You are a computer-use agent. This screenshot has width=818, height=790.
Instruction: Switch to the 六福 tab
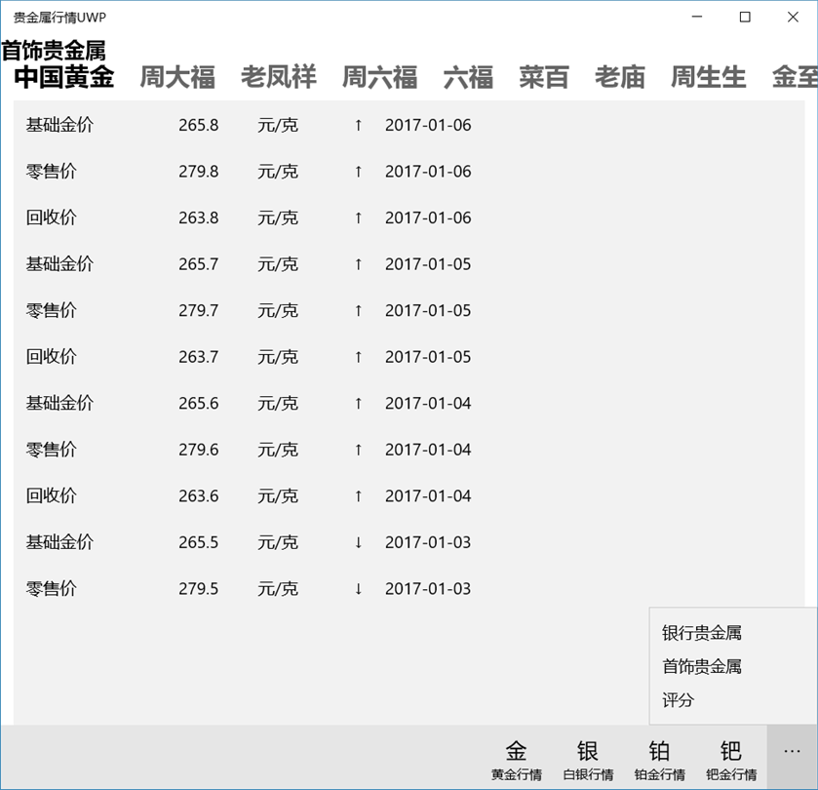(x=468, y=77)
